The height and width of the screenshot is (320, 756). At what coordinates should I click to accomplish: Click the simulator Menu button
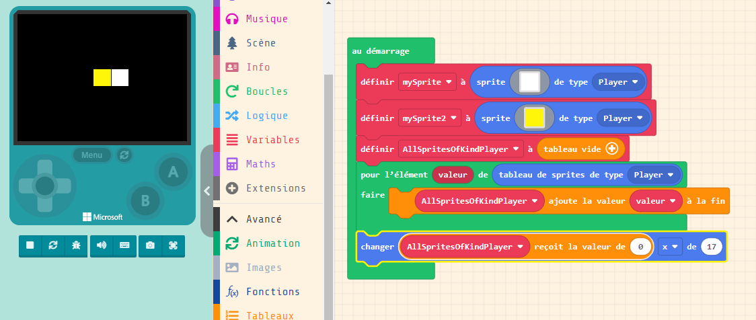[91, 155]
